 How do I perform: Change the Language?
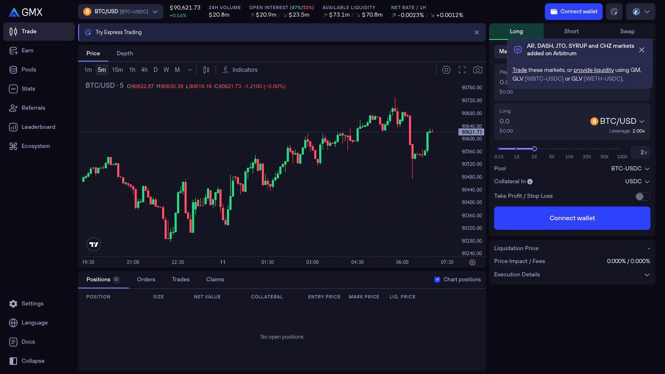pos(39,323)
